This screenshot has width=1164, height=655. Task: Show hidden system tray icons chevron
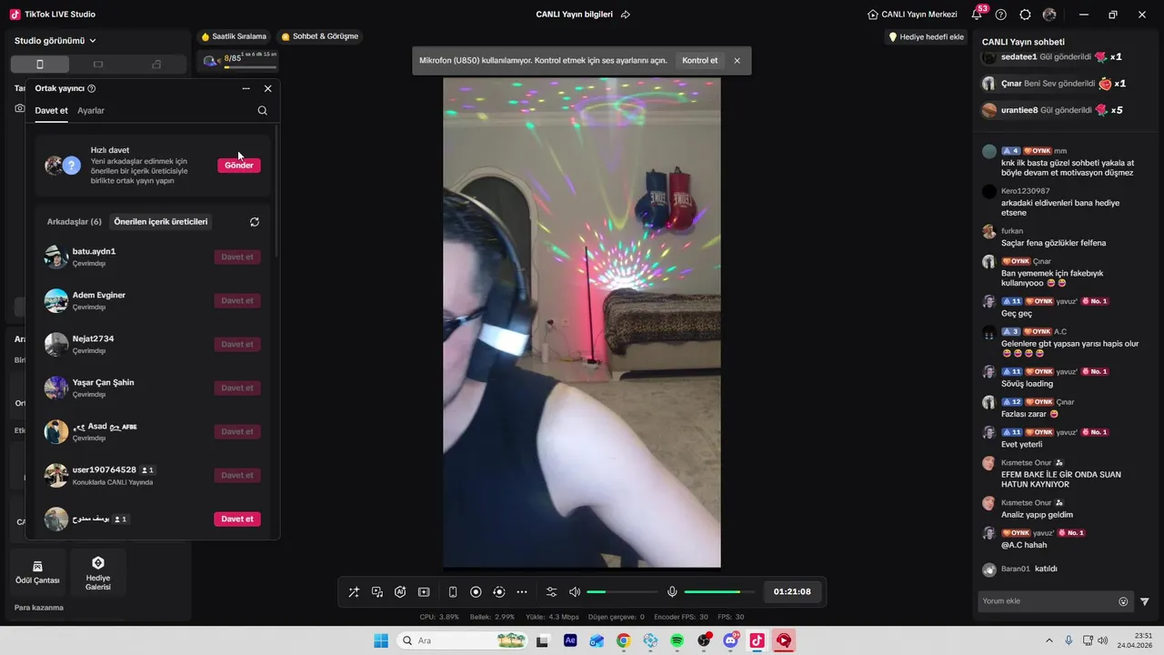click(1049, 640)
